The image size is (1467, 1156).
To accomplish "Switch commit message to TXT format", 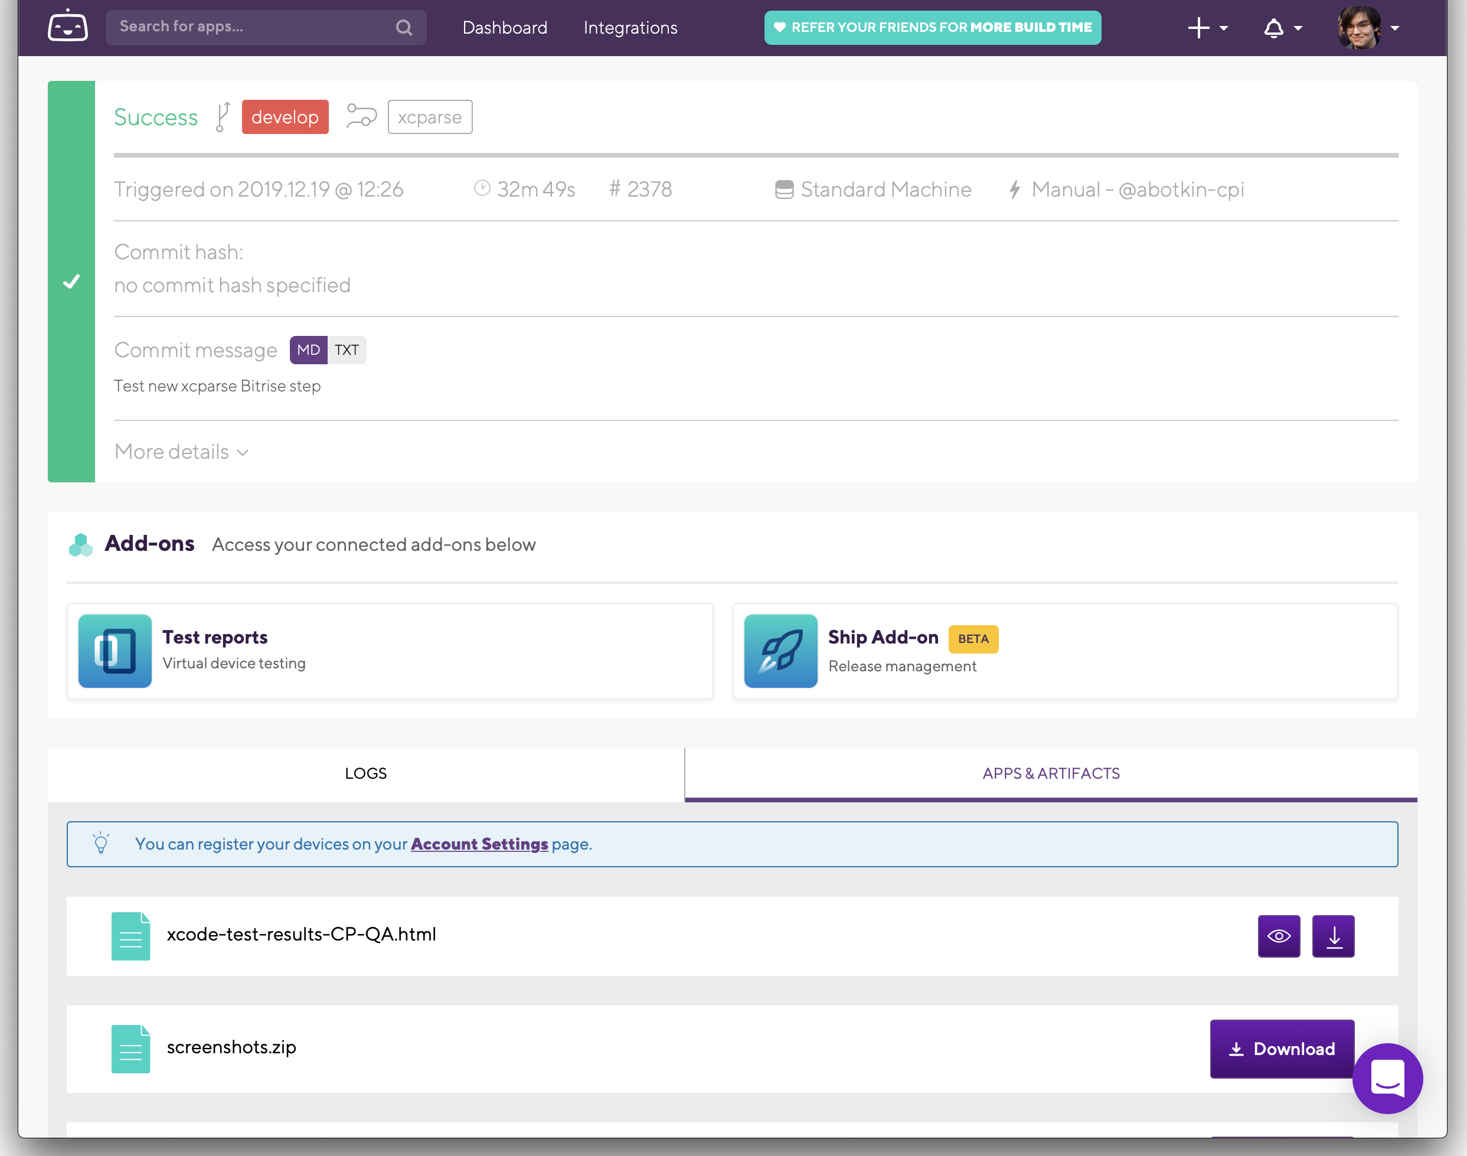I will (347, 350).
